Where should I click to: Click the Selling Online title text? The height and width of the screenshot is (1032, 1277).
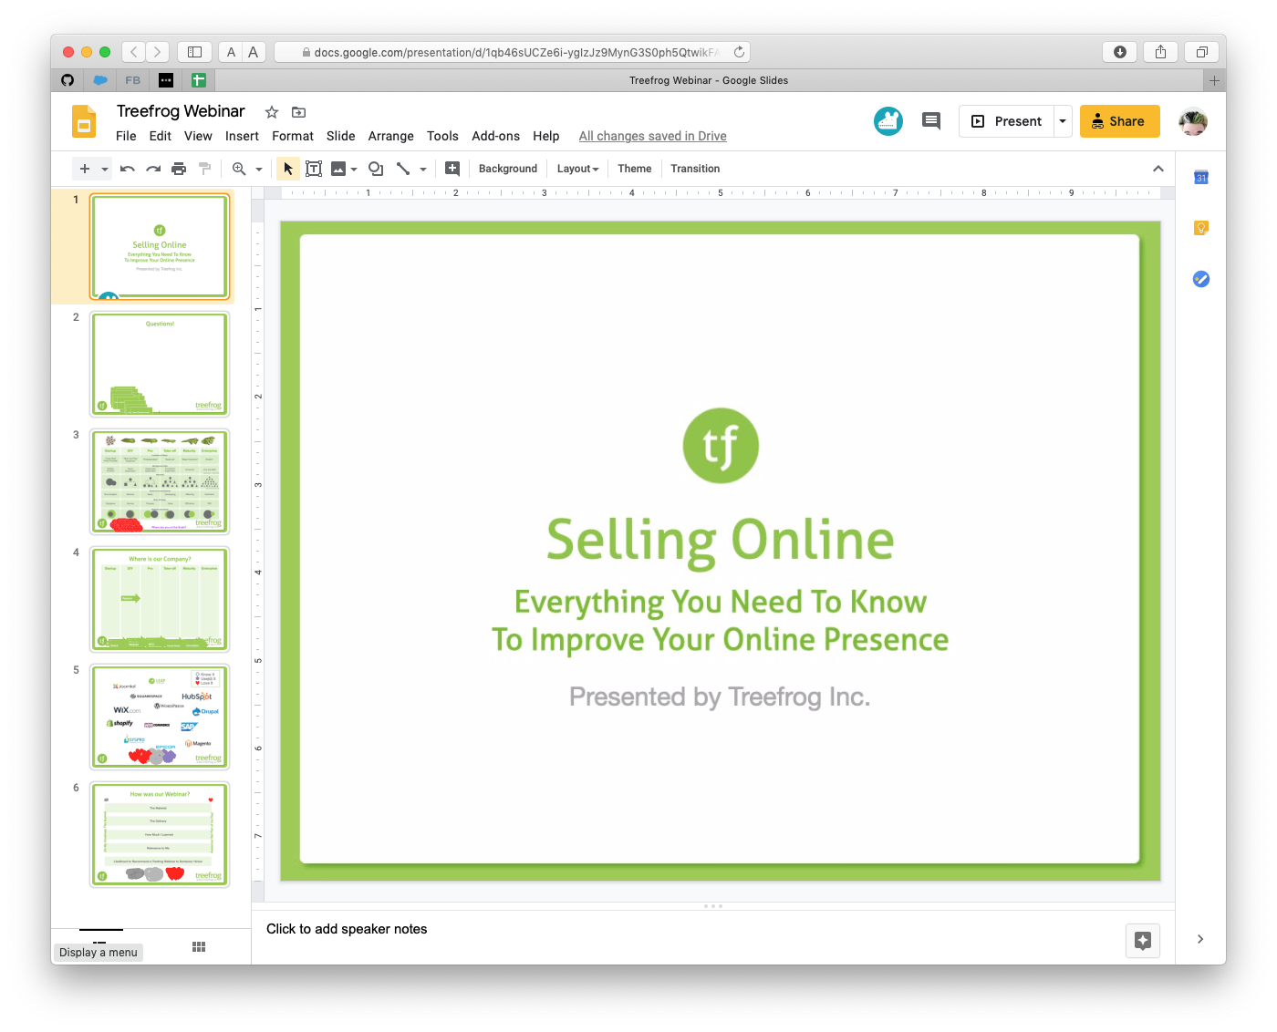pos(721,540)
